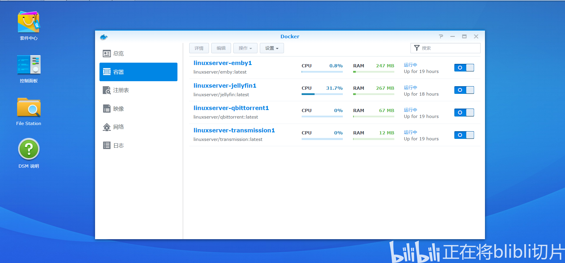The width and height of the screenshot is (565, 263).
Task: Select the linuxserver-emby1 container name
Action: pos(222,63)
